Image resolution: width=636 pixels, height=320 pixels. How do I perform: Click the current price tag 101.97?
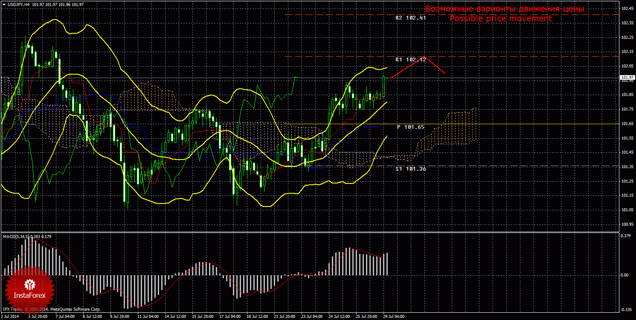(627, 78)
